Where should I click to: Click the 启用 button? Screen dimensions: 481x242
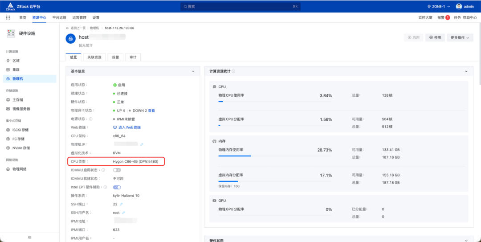click(413, 38)
